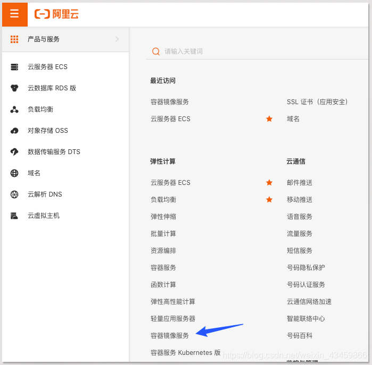Open 容器服务 link

pos(163,268)
